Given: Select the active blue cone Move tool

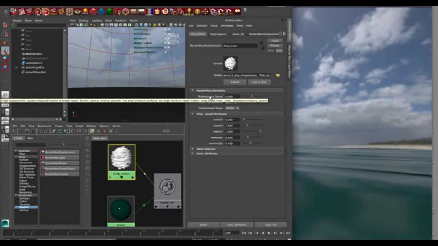Looking at the screenshot, I should 5,51.
